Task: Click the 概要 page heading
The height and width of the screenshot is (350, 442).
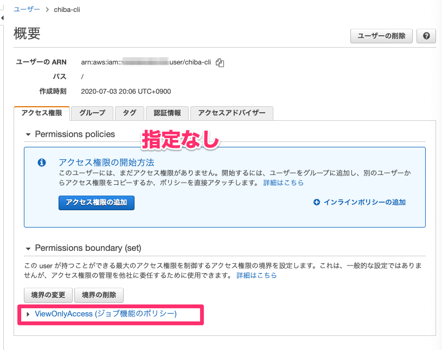Action: point(27,34)
